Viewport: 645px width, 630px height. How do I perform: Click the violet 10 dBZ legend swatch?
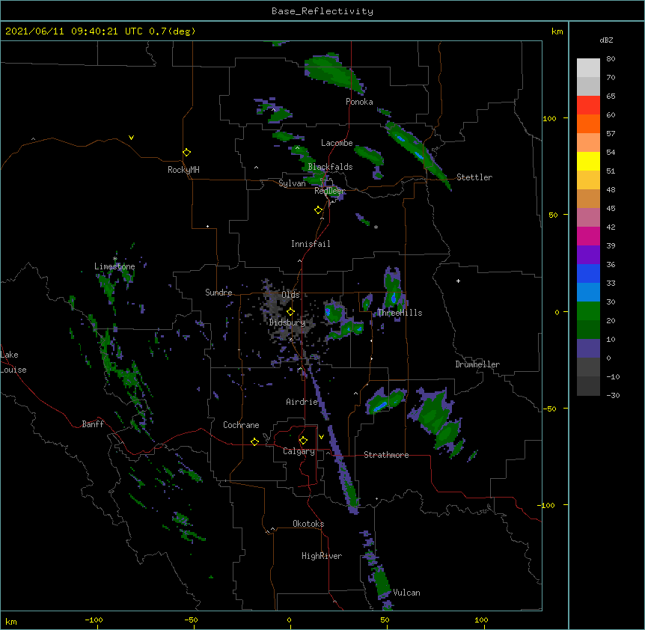click(588, 349)
